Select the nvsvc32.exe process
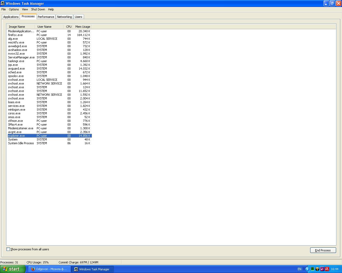This screenshot has height=273, width=342. tap(49, 54)
